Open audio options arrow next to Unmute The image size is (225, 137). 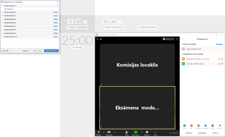[104, 132]
